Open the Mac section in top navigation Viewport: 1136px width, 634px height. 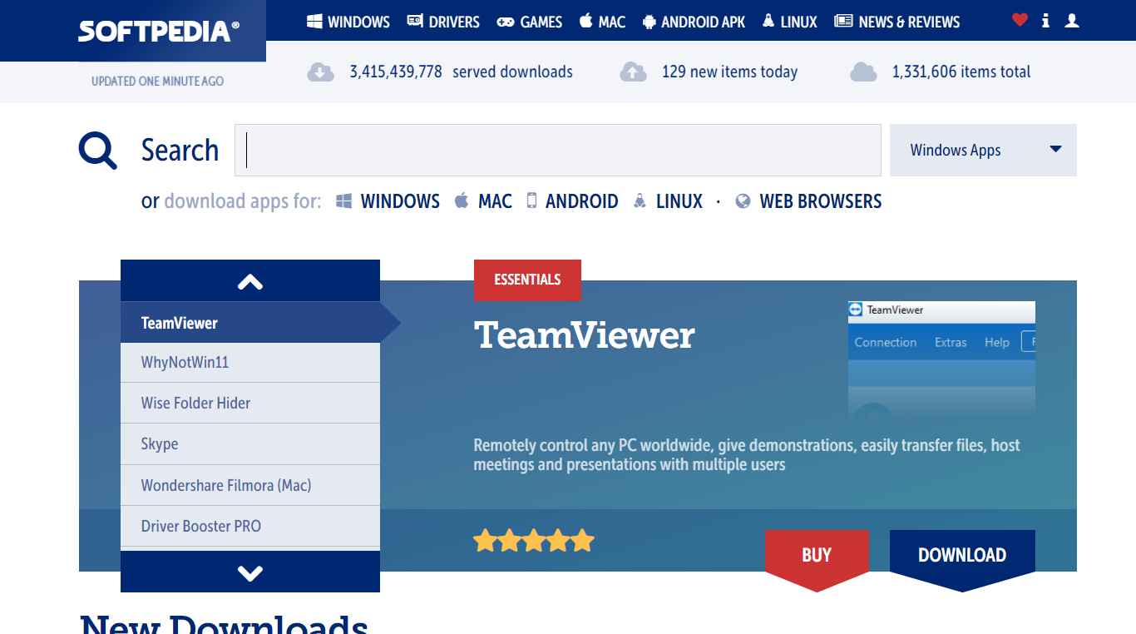pyautogui.click(x=602, y=22)
